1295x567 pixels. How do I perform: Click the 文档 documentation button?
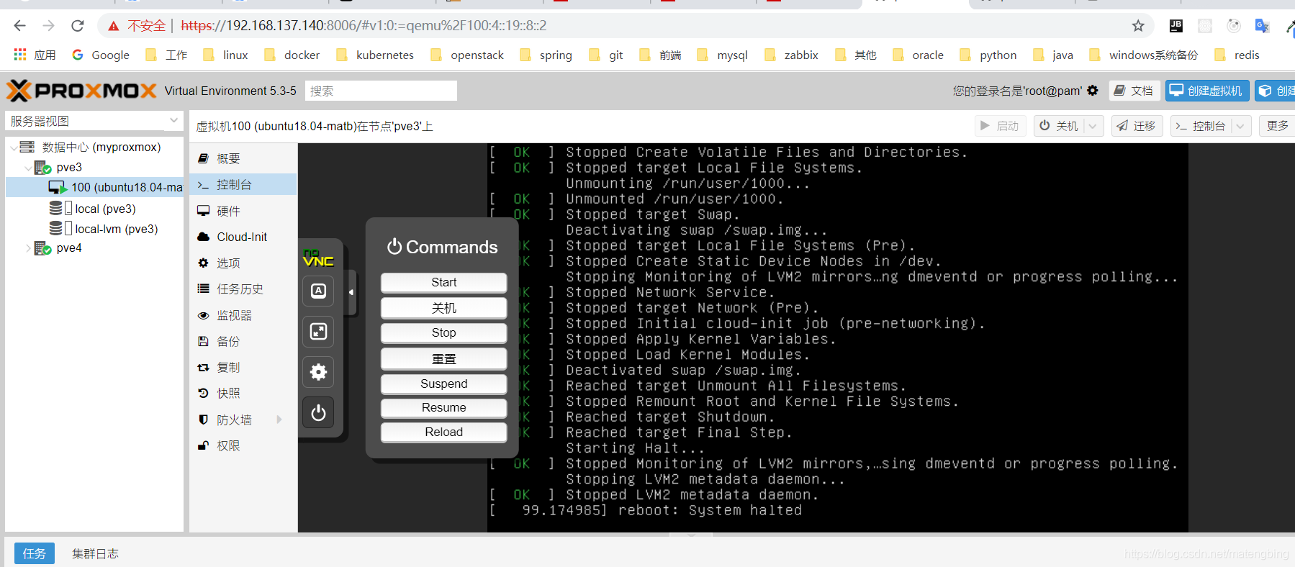(1134, 91)
